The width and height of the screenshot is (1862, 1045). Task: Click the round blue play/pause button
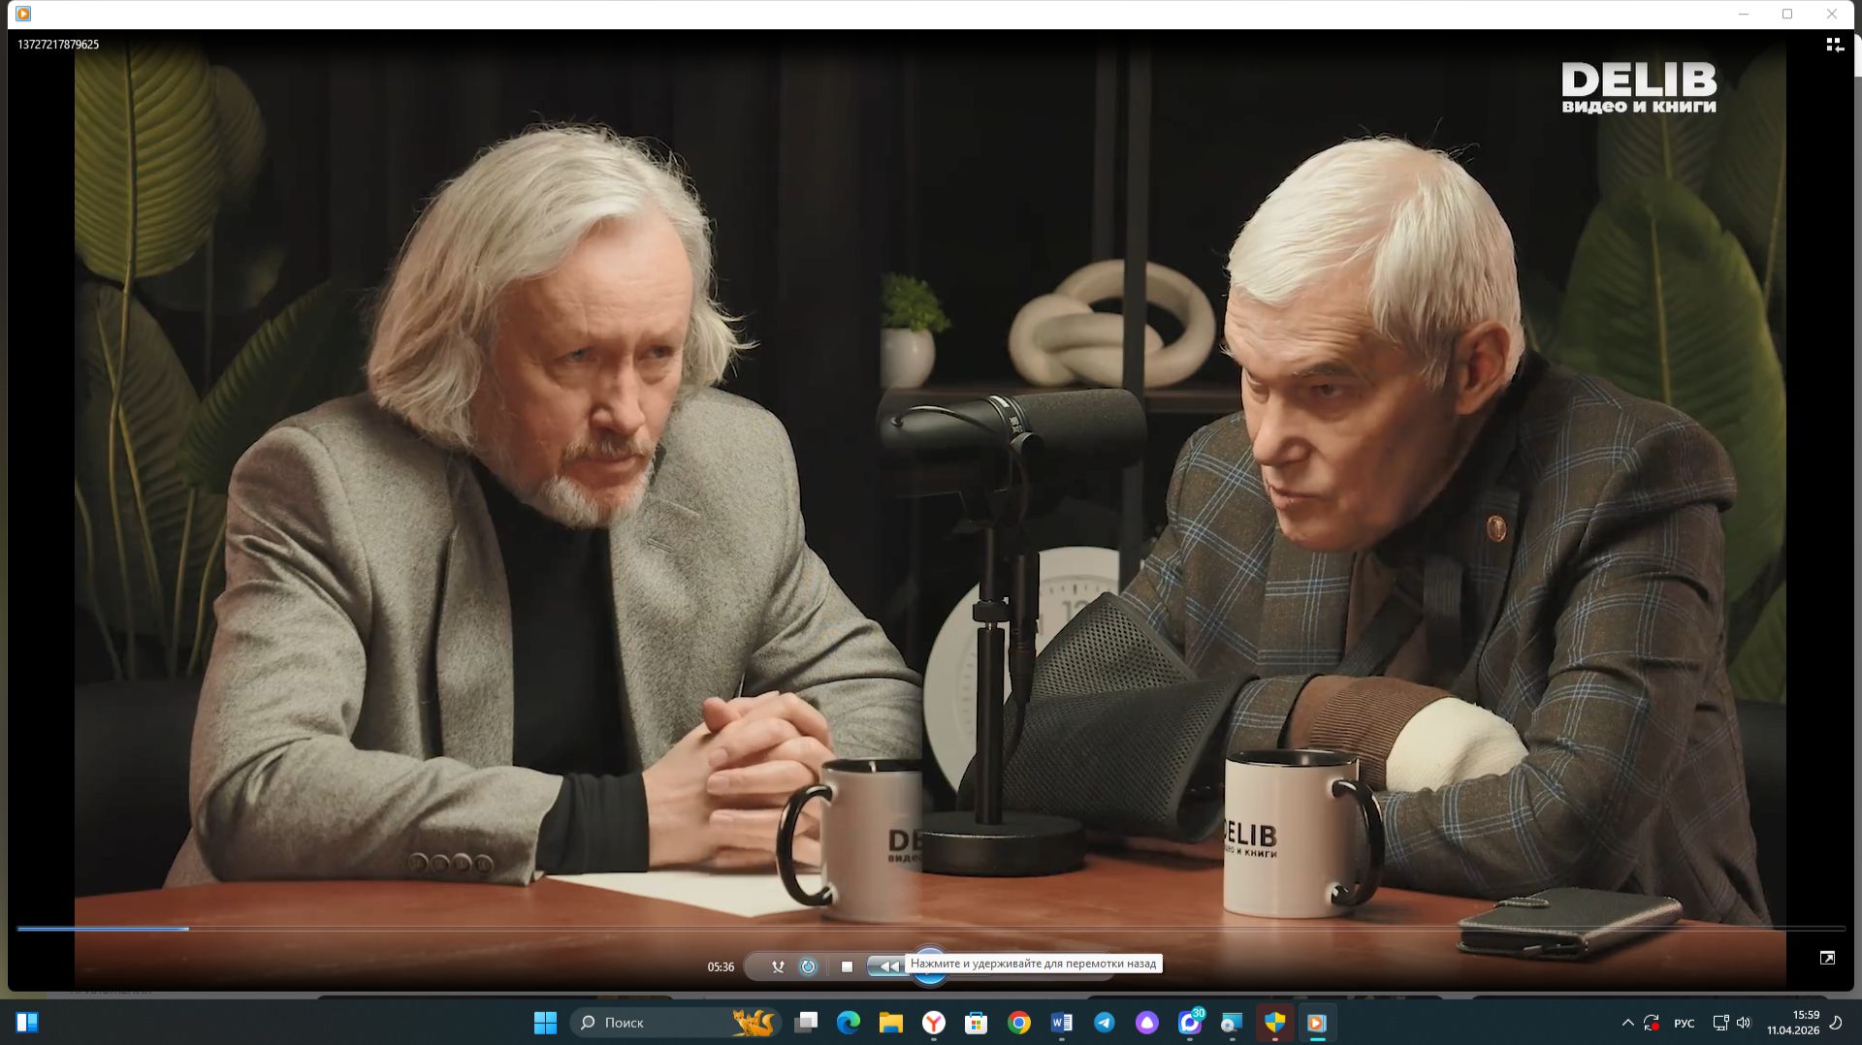coord(929,967)
